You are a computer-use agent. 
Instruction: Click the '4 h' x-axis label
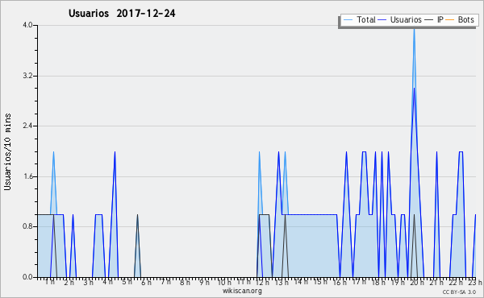coord(107,282)
